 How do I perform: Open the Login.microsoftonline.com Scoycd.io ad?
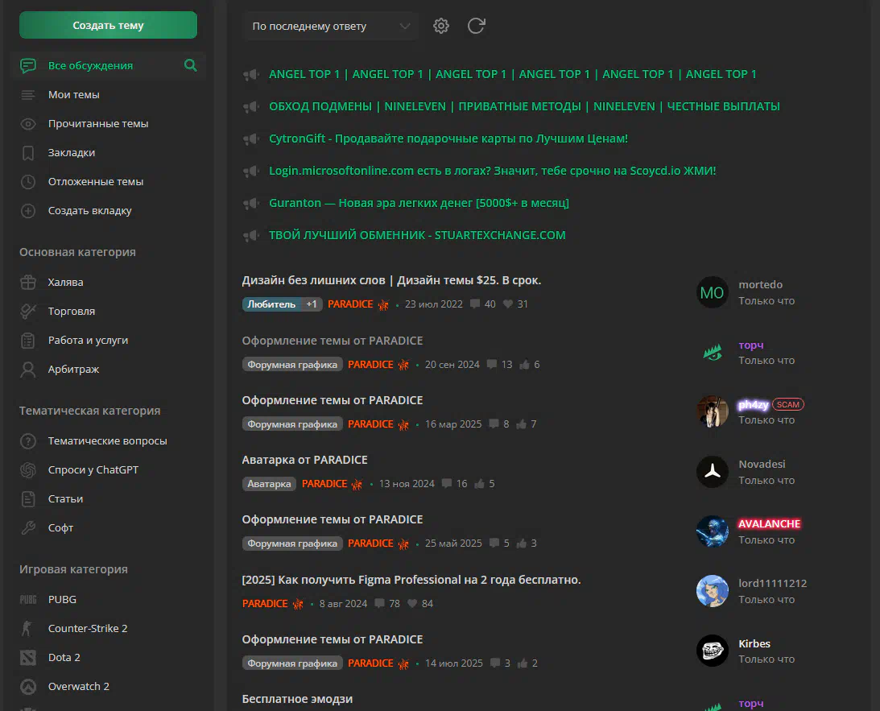click(492, 171)
